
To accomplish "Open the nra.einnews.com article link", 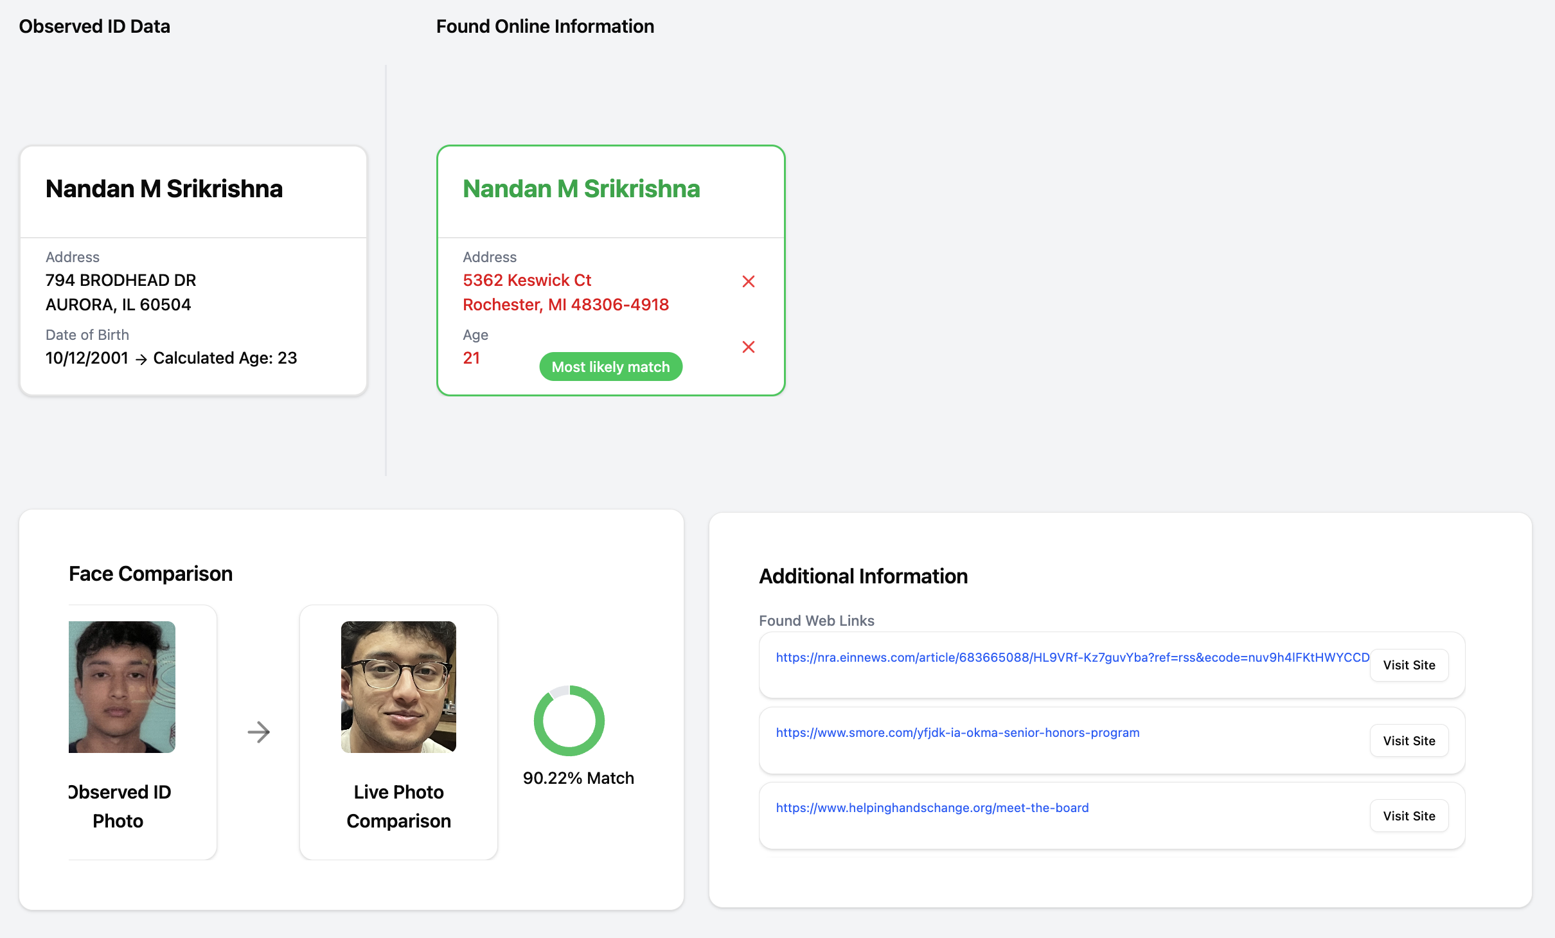I will point(1072,657).
